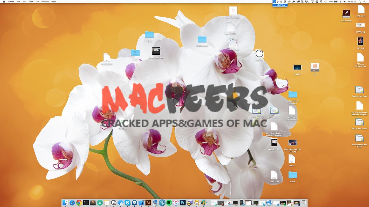Launch Google Chrome from the Dock

79,203
